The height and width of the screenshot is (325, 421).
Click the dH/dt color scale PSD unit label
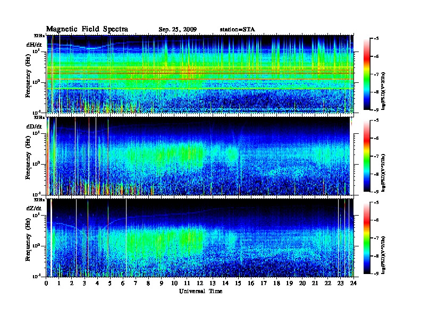click(x=383, y=91)
